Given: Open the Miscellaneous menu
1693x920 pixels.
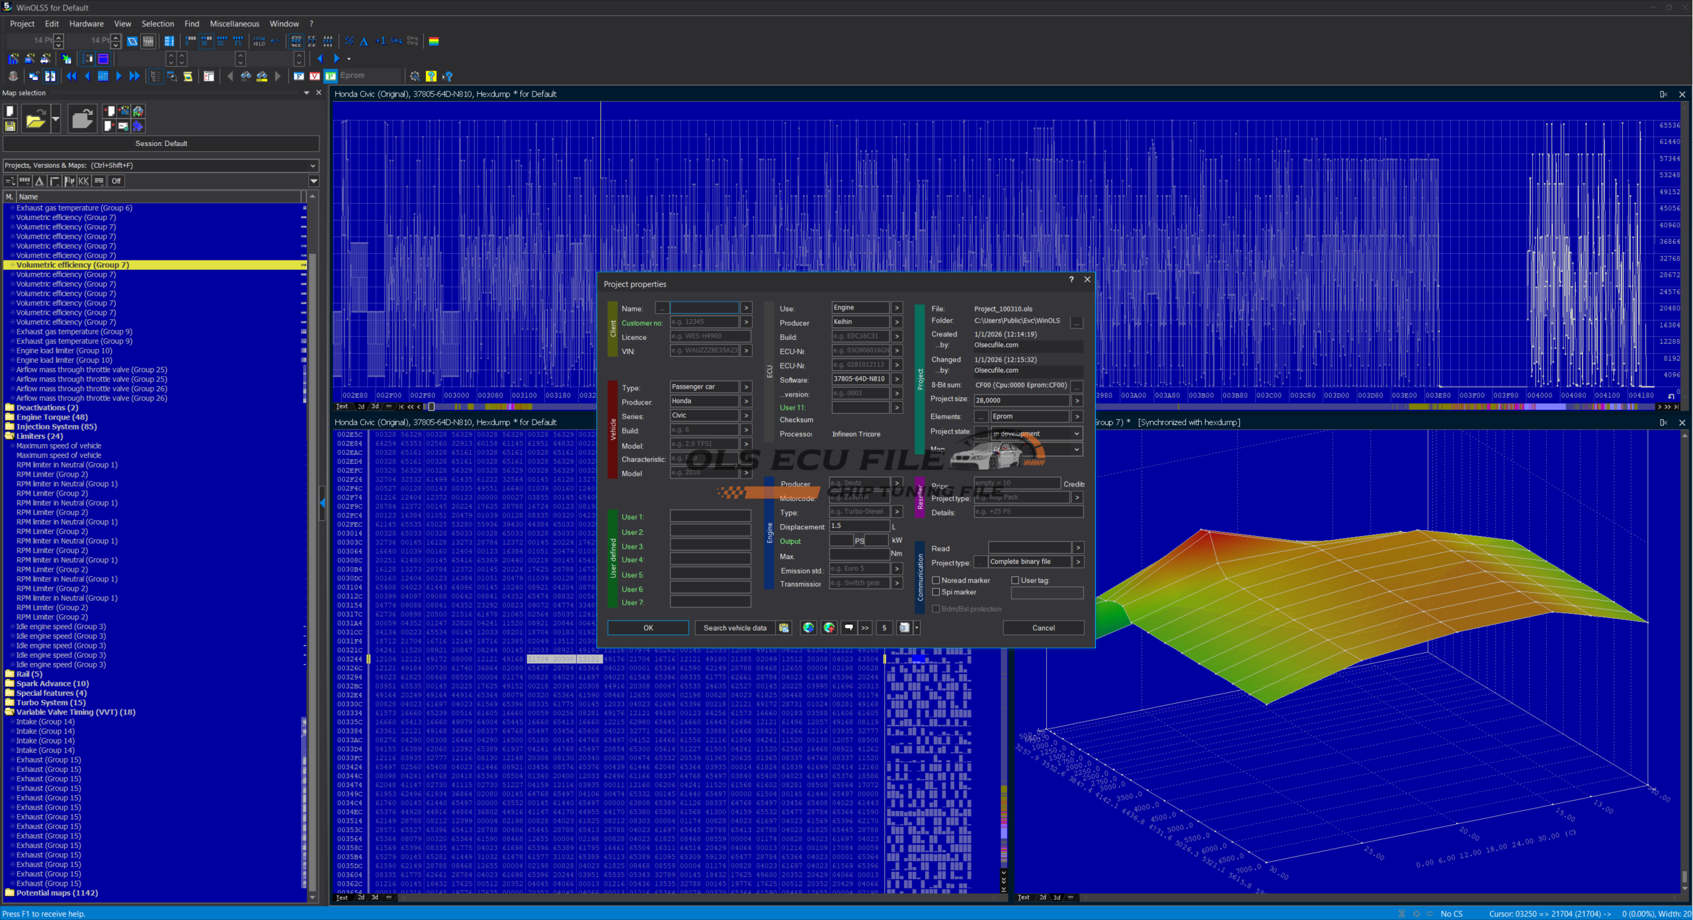Looking at the screenshot, I should 234,24.
